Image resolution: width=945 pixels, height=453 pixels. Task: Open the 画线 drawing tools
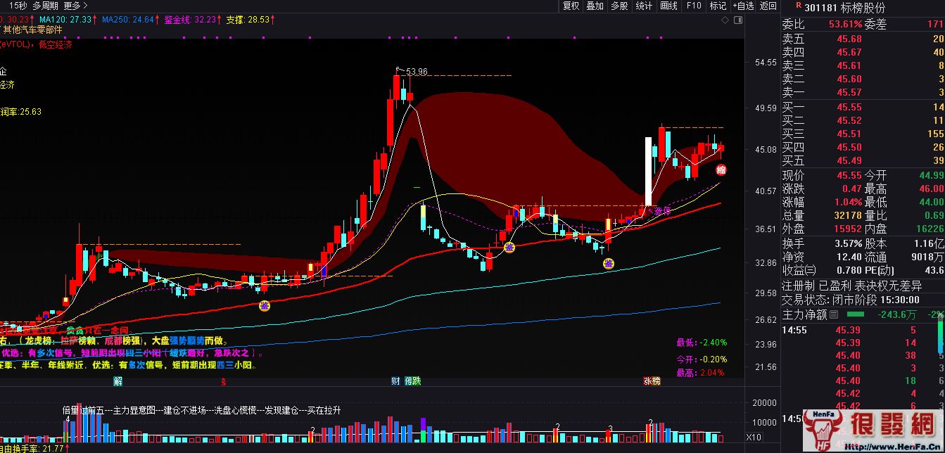(668, 6)
